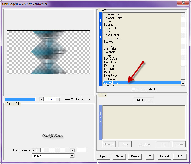Select the Spotlight filter
The width and height of the screenshot is (191, 164).
click(x=109, y=45)
